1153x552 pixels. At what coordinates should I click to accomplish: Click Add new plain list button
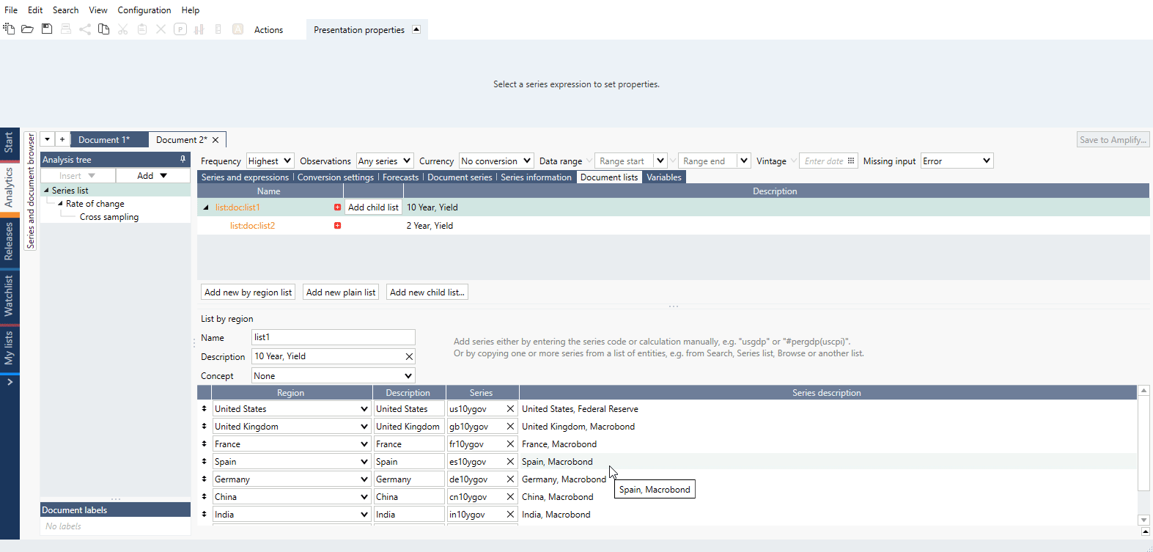coord(340,292)
